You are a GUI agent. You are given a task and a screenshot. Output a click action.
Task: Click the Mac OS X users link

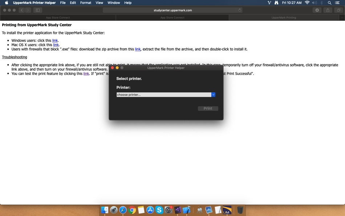point(56,45)
